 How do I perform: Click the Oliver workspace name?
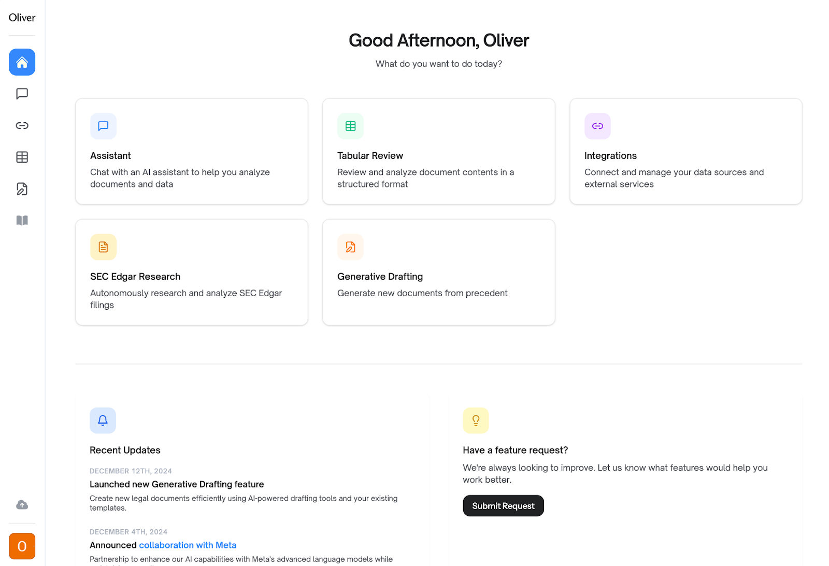22,18
